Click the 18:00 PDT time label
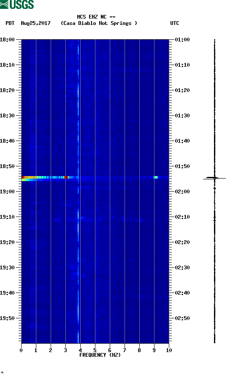This screenshot has width=233, height=377. [7, 39]
